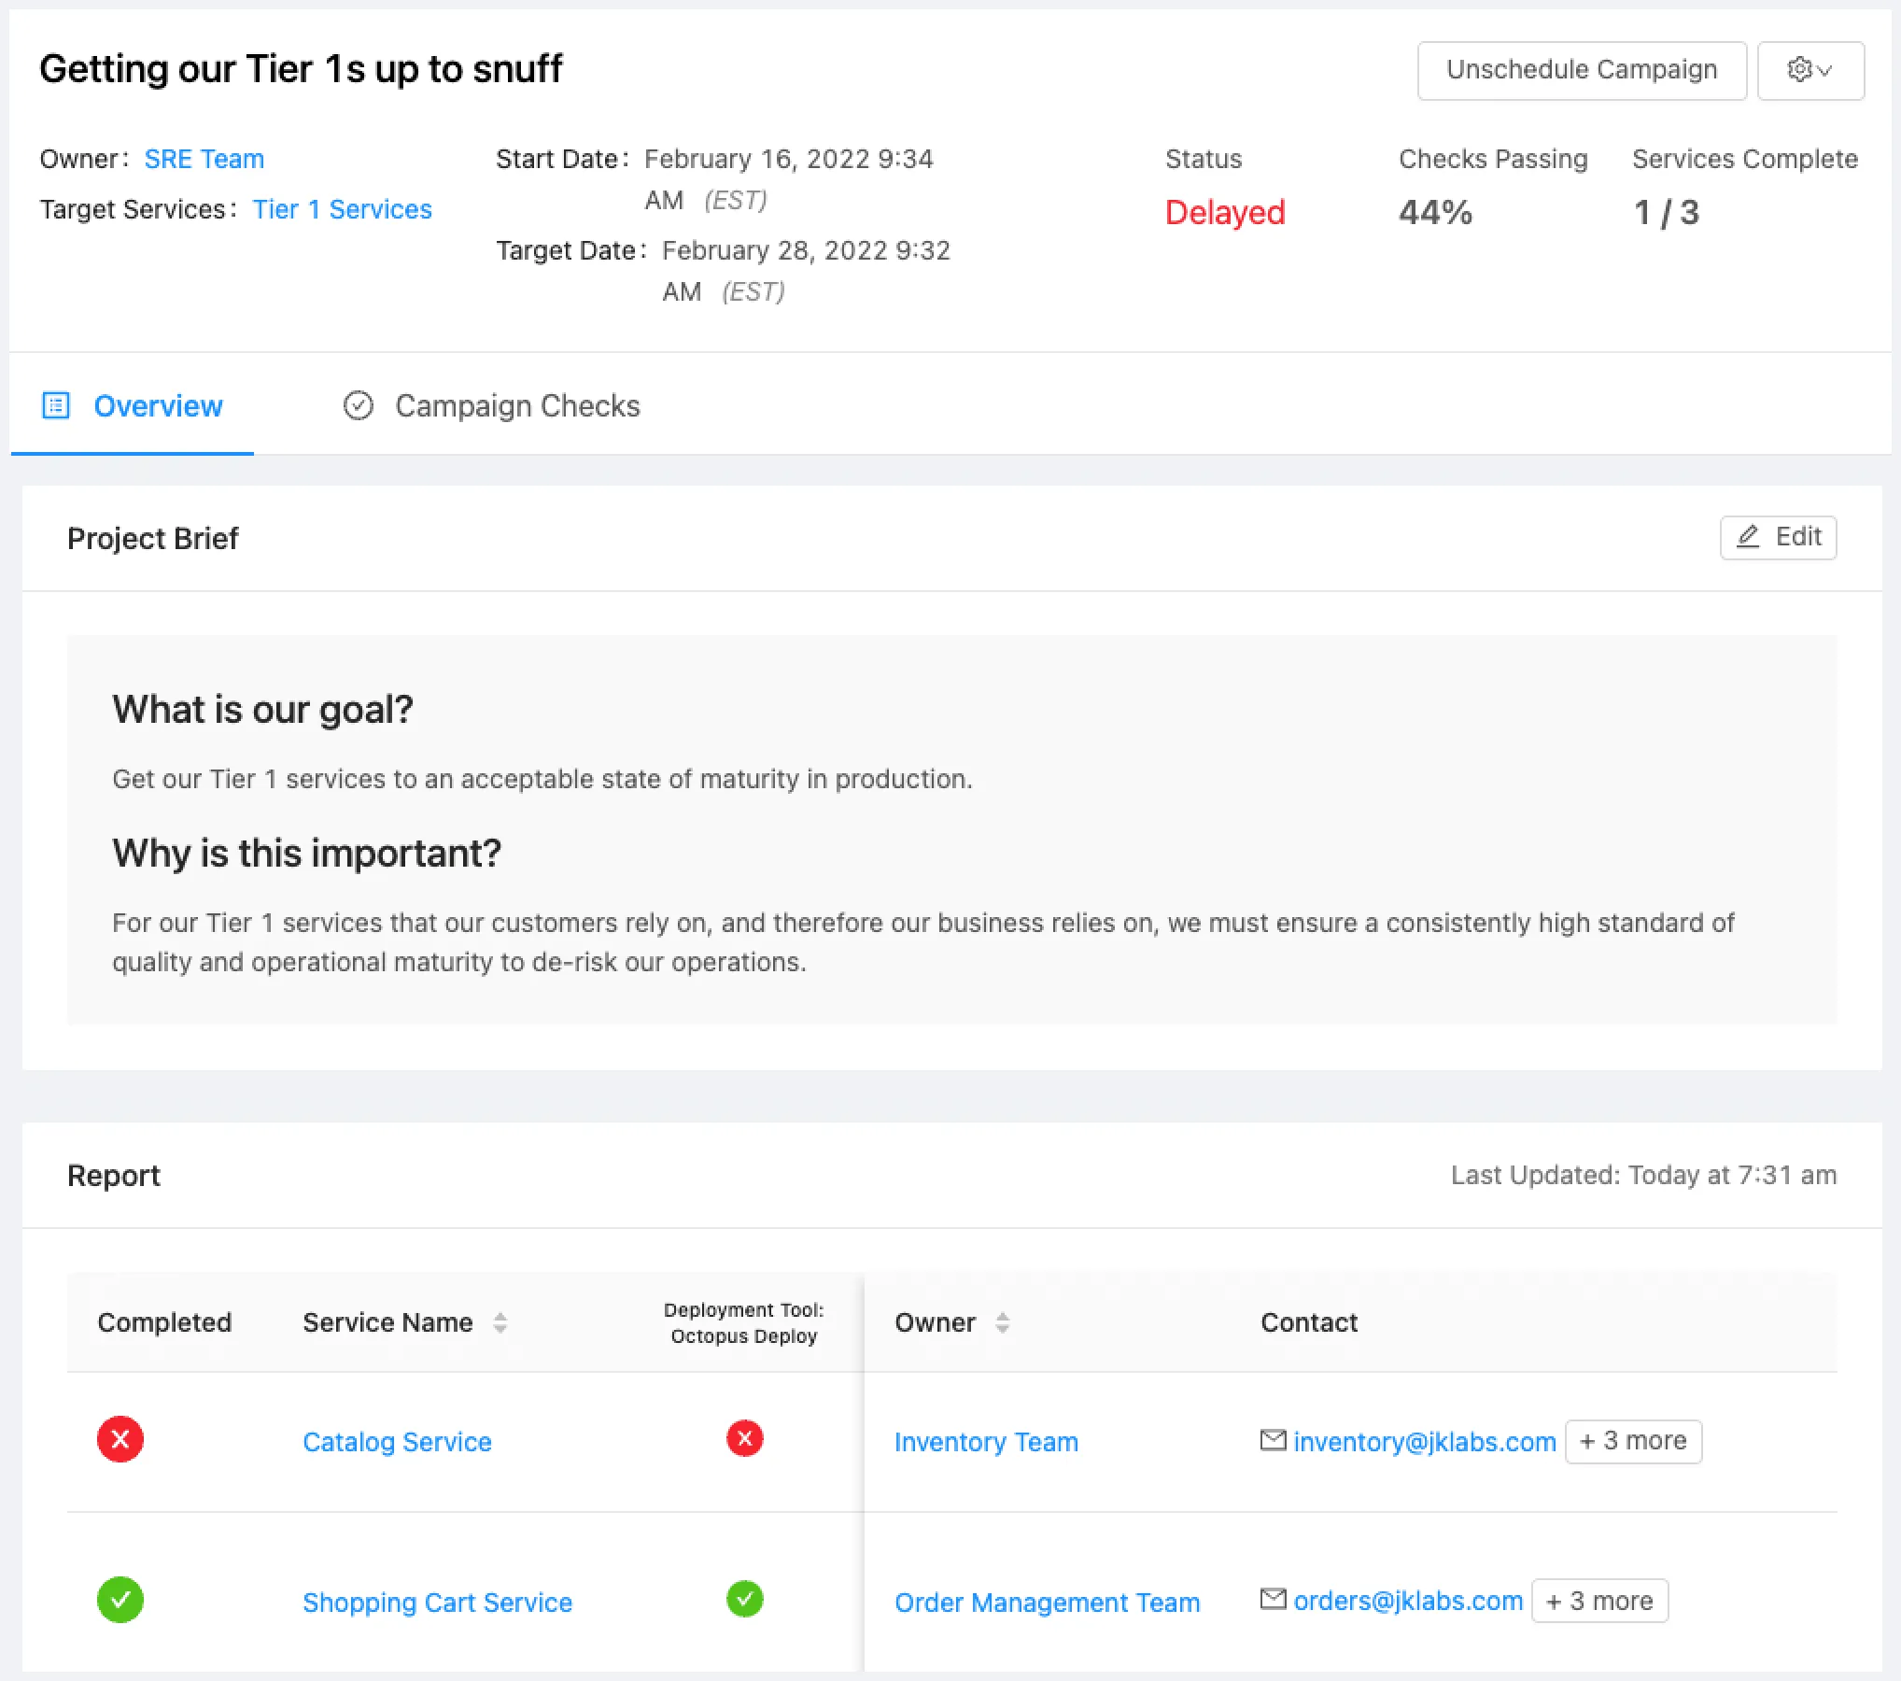Click red failed completed icon for Catalog Service
1901x1681 pixels.
pos(120,1439)
